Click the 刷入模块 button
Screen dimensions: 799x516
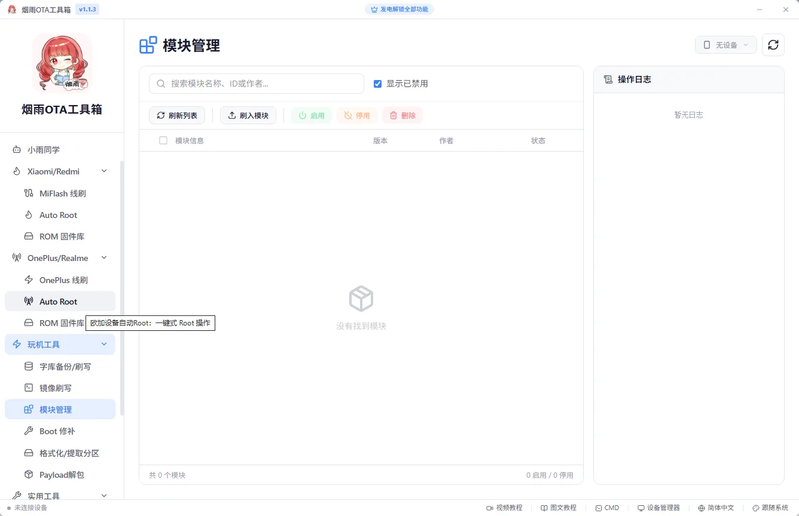pyautogui.click(x=248, y=115)
